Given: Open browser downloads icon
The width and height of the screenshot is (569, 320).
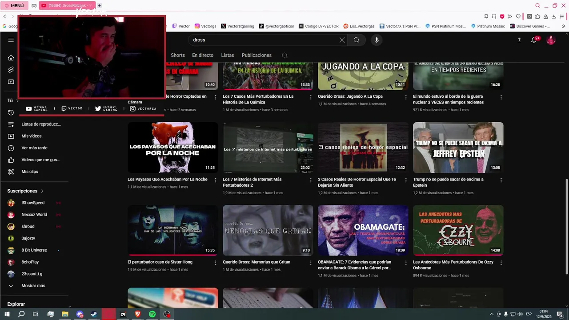Looking at the screenshot, I should click(x=554, y=16).
